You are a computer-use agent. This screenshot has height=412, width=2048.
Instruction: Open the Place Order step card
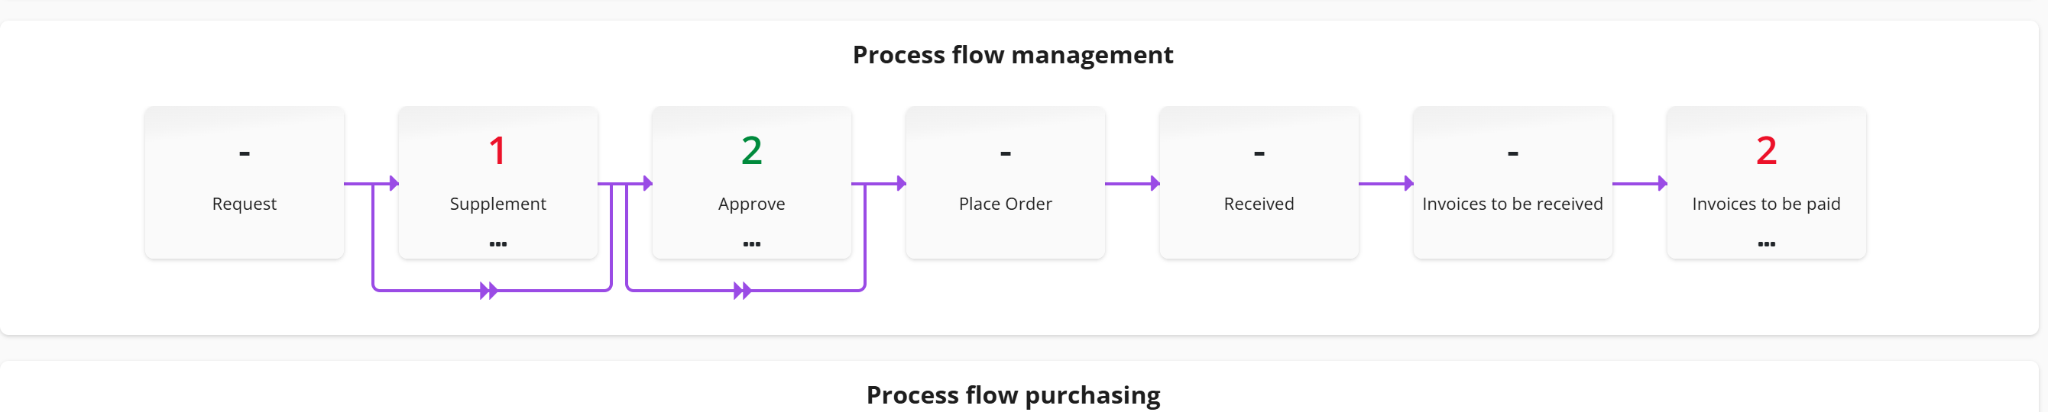[1005, 182]
